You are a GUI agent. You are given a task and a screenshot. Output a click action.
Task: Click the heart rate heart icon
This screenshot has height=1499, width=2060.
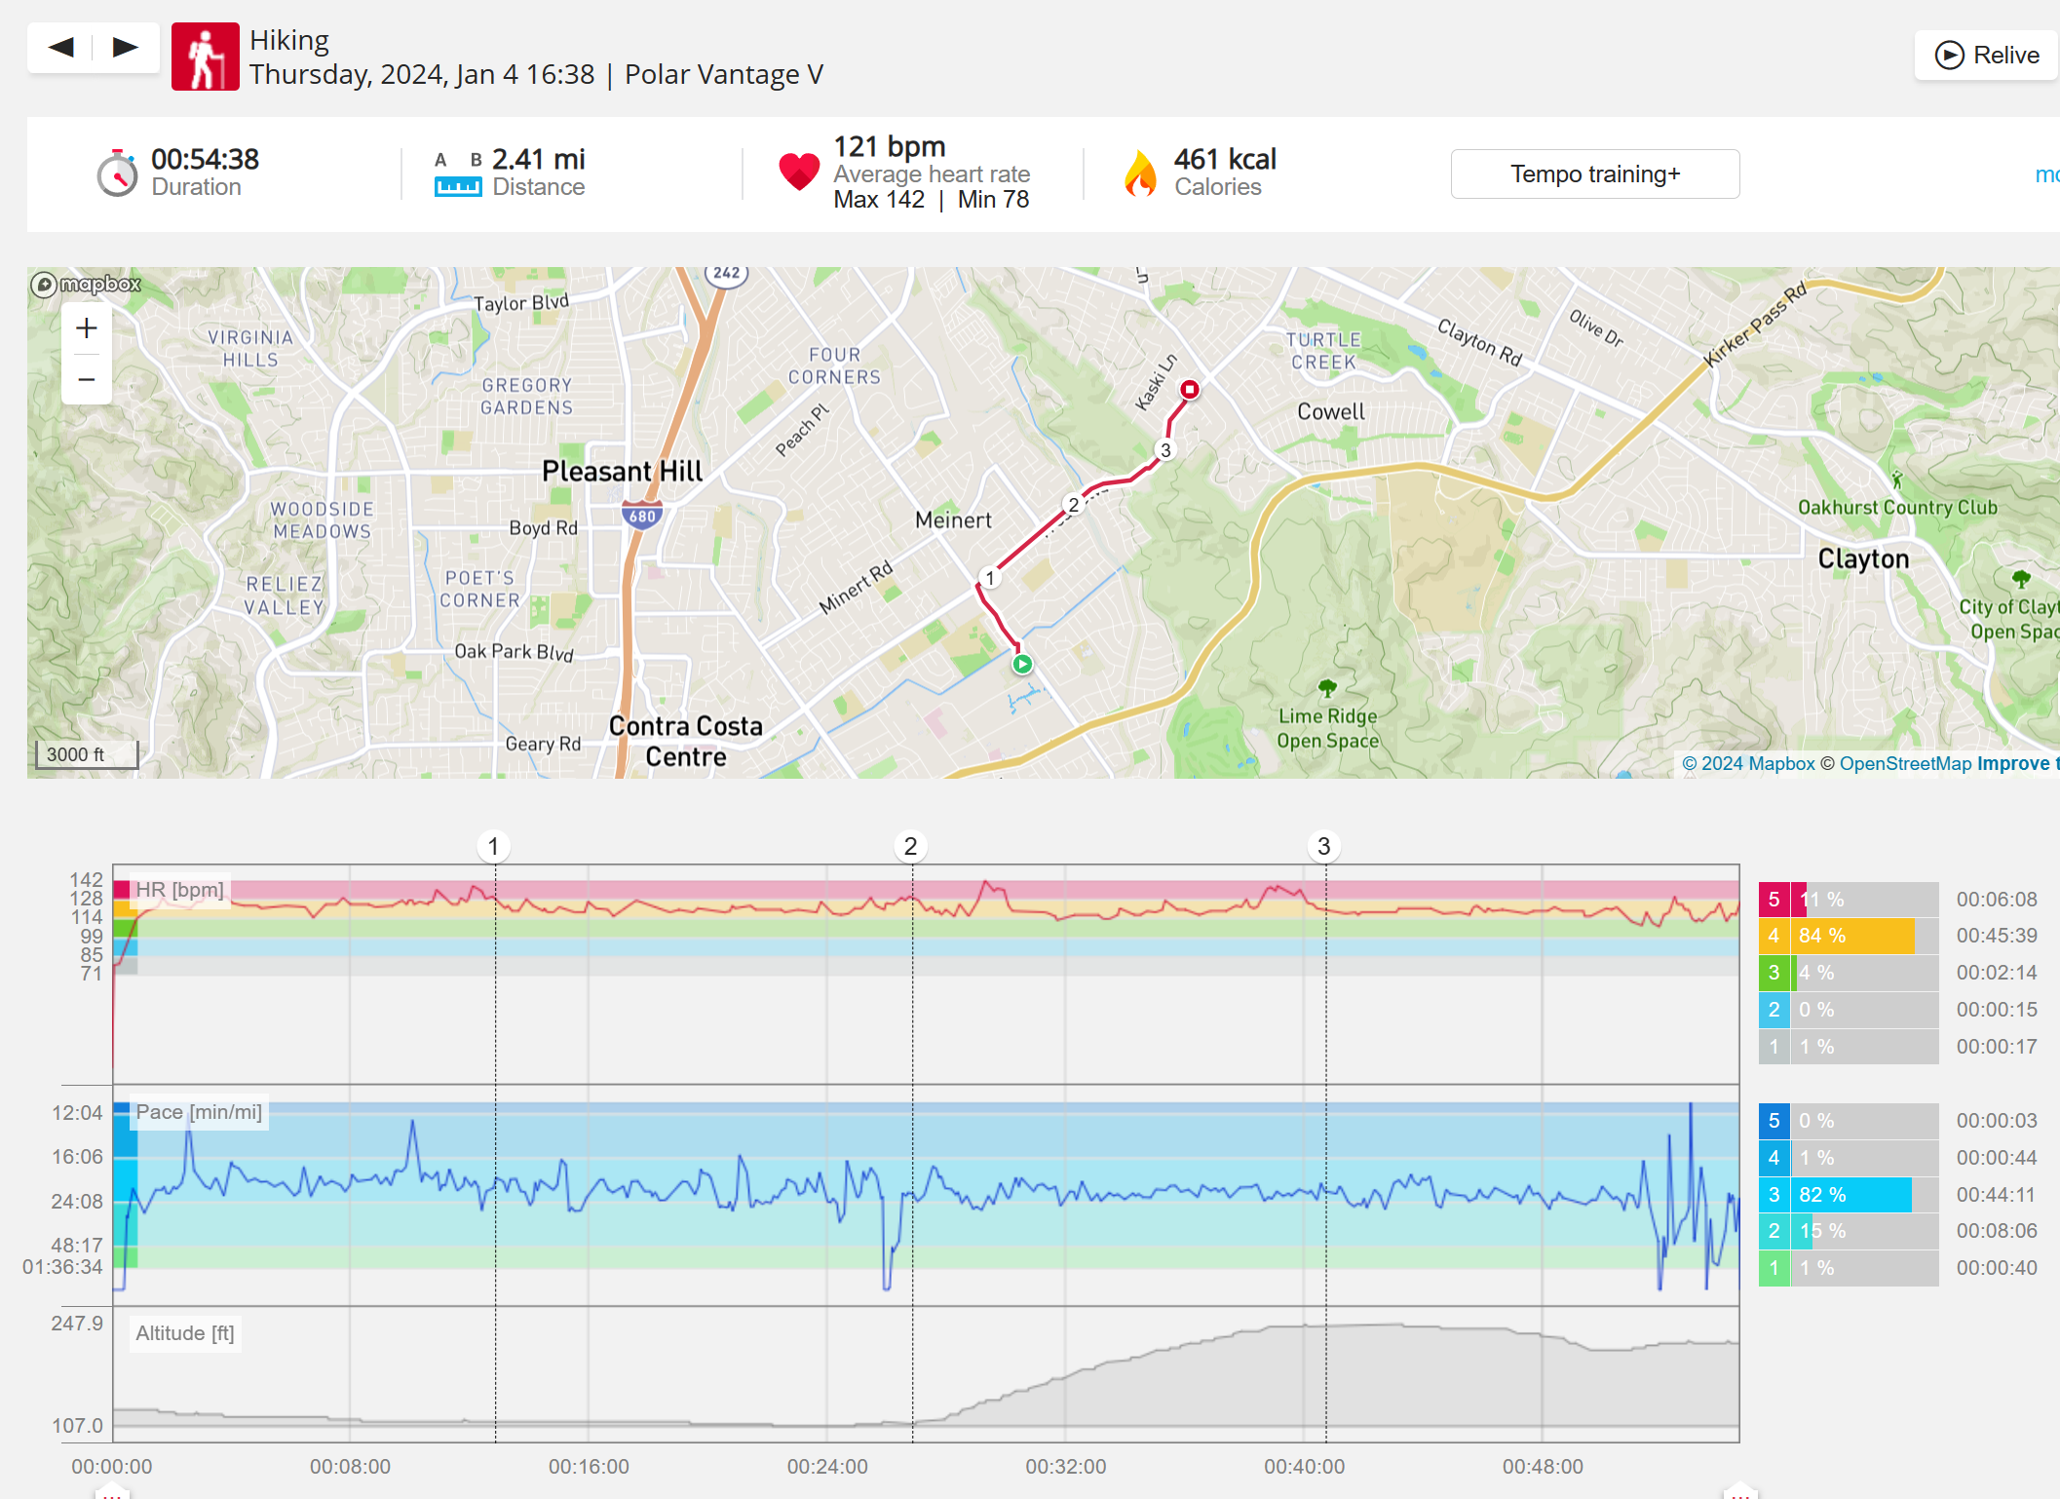click(x=799, y=173)
